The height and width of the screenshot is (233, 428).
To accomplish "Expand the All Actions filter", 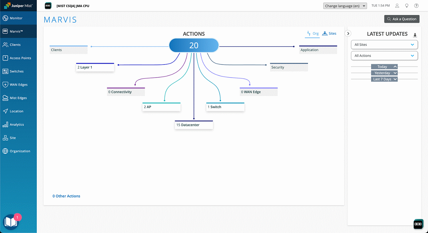I will coord(384,55).
